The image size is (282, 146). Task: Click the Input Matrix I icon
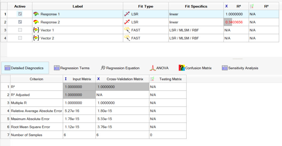click(66, 79)
